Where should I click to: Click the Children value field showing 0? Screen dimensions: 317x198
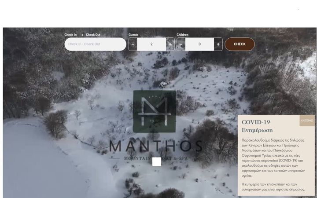(199, 44)
